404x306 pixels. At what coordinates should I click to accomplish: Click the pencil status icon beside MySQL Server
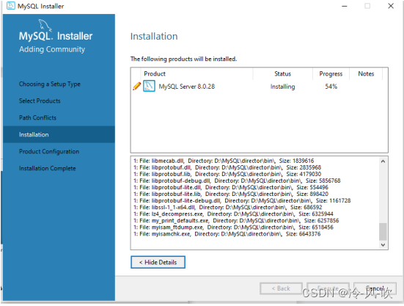click(x=136, y=86)
